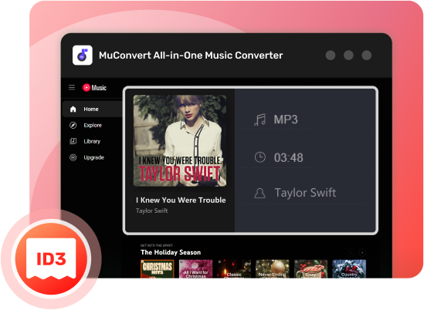Click the Upgrade icon in sidebar
The height and width of the screenshot is (310, 424).
73,157
